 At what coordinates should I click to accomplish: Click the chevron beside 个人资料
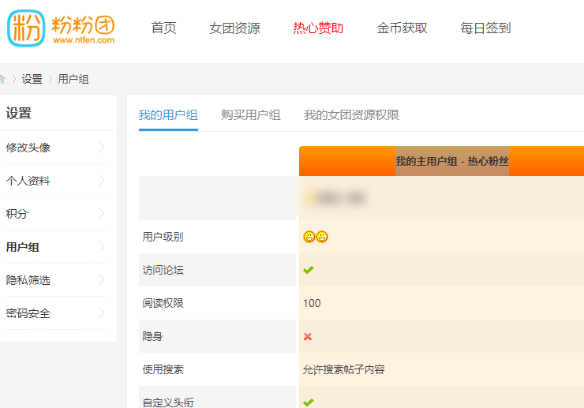tap(101, 181)
